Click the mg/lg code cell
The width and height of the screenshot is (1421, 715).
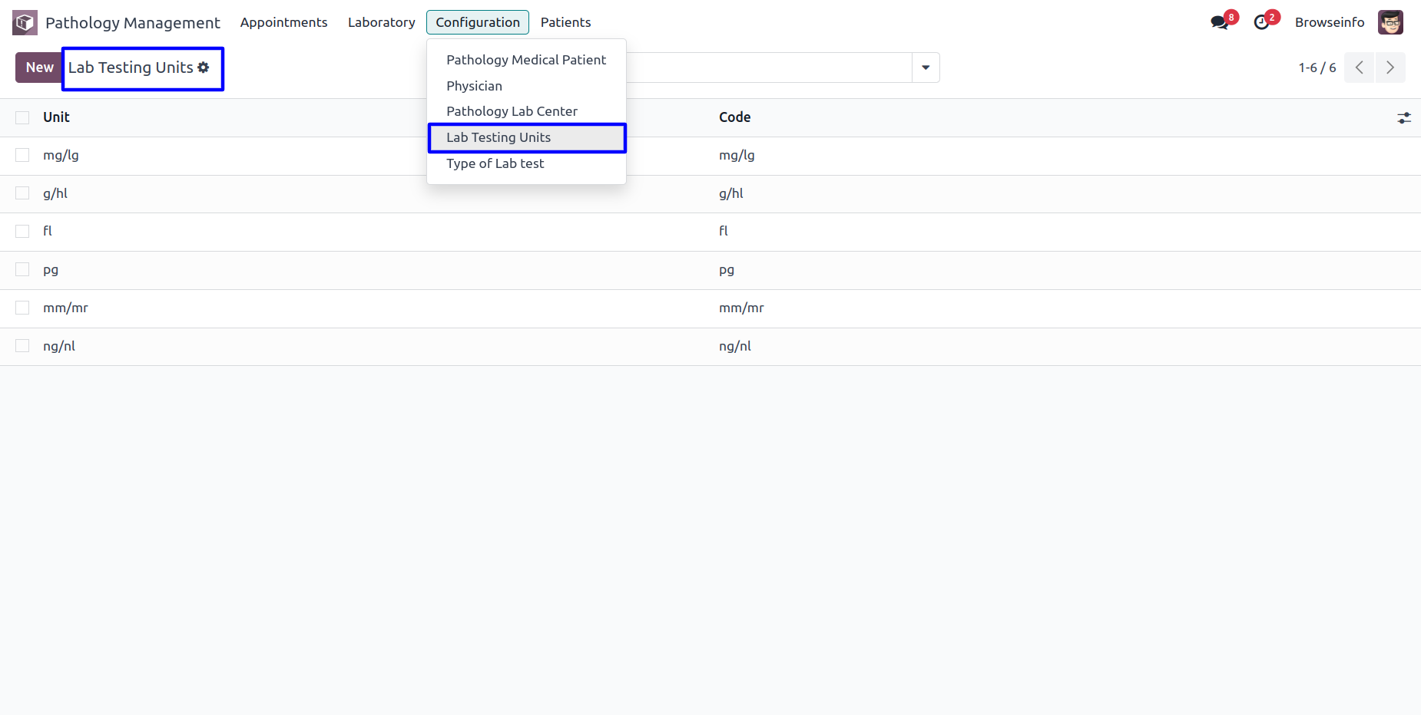(737, 155)
